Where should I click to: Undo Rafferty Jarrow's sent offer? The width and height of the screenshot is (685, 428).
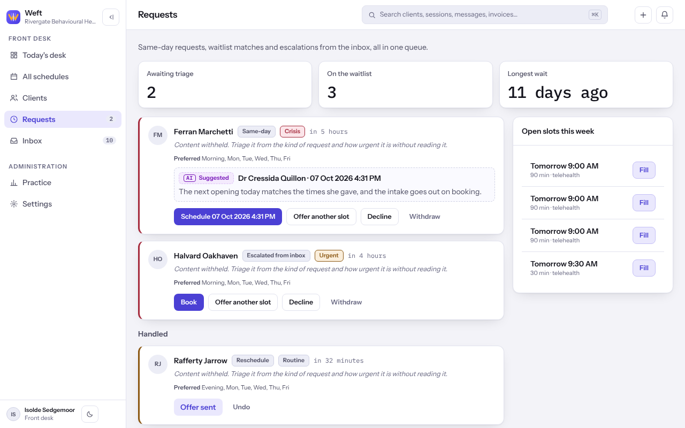[241, 407]
